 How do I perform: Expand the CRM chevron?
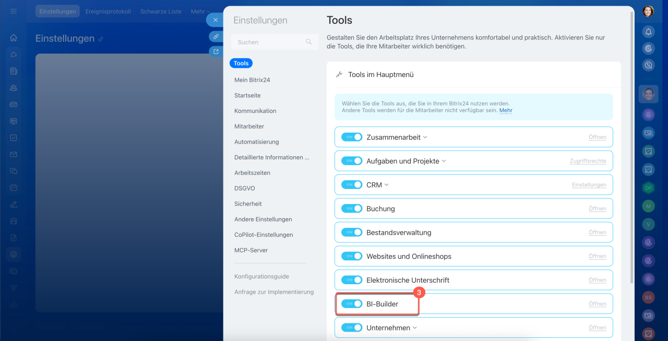click(387, 185)
